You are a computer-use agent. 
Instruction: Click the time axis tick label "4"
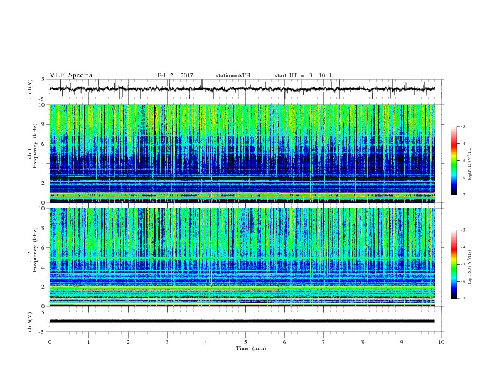pyautogui.click(x=206, y=342)
